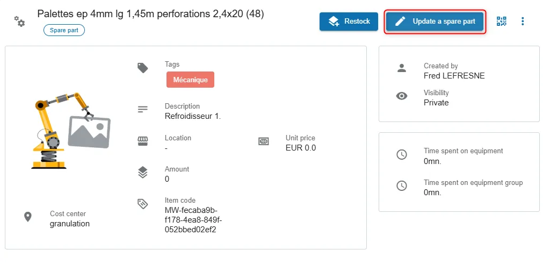This screenshot has width=543, height=264.
Task: Click Update a spare part button
Action: tap(435, 22)
